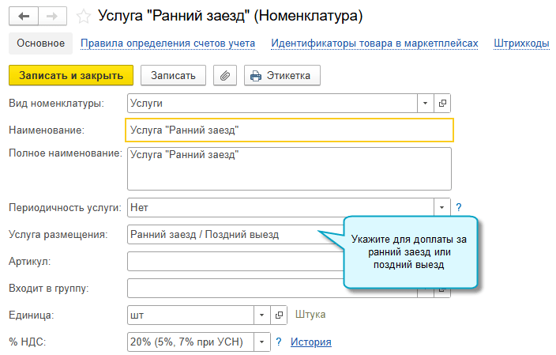This screenshot has height=355, width=556.
Task: Click help question mark near Периодичность услуги
Action: (x=459, y=207)
